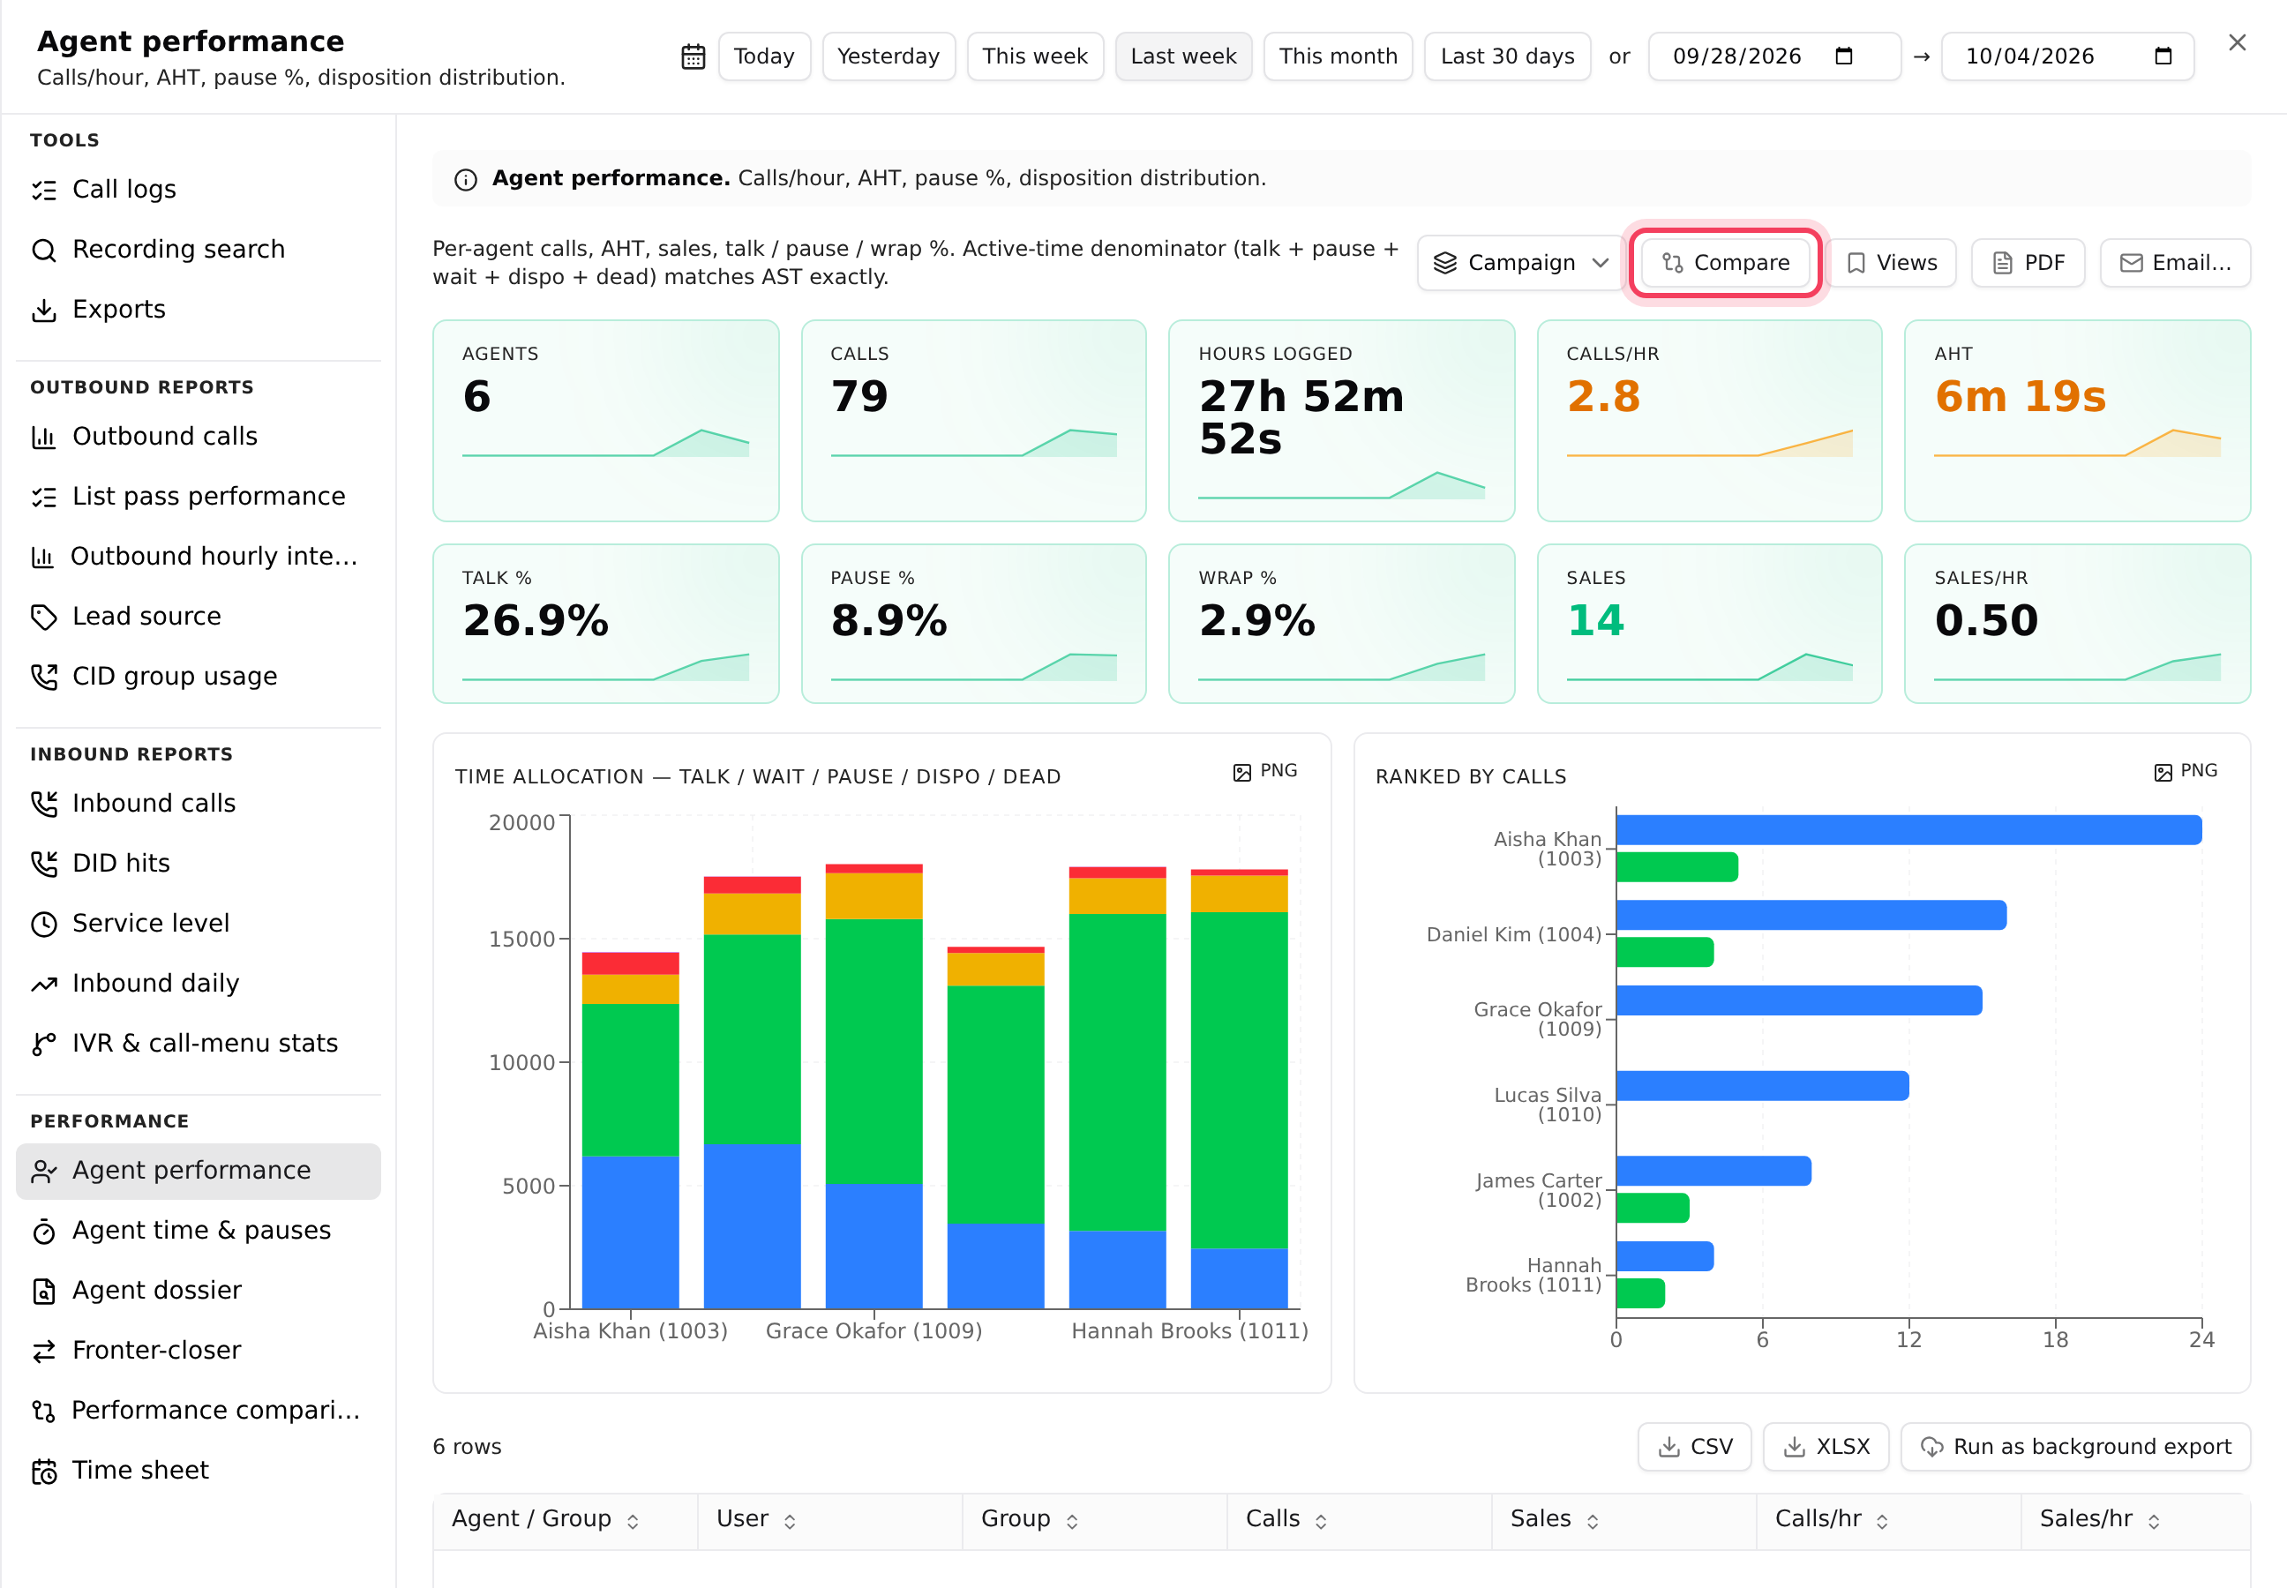Open the Outbound hourly report
Screen dimensions: 2287x1588
[198, 556]
